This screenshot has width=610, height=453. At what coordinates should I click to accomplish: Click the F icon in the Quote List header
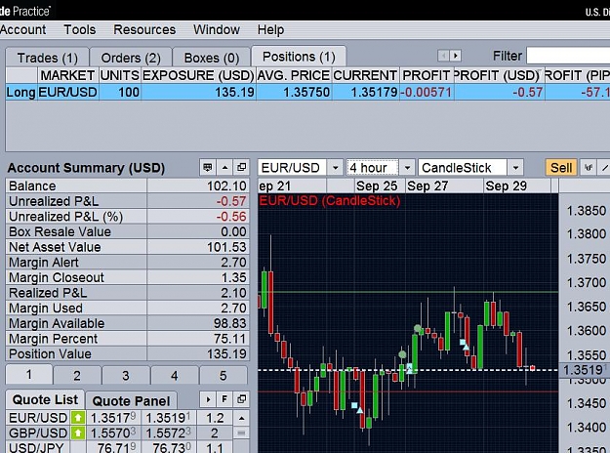point(224,399)
